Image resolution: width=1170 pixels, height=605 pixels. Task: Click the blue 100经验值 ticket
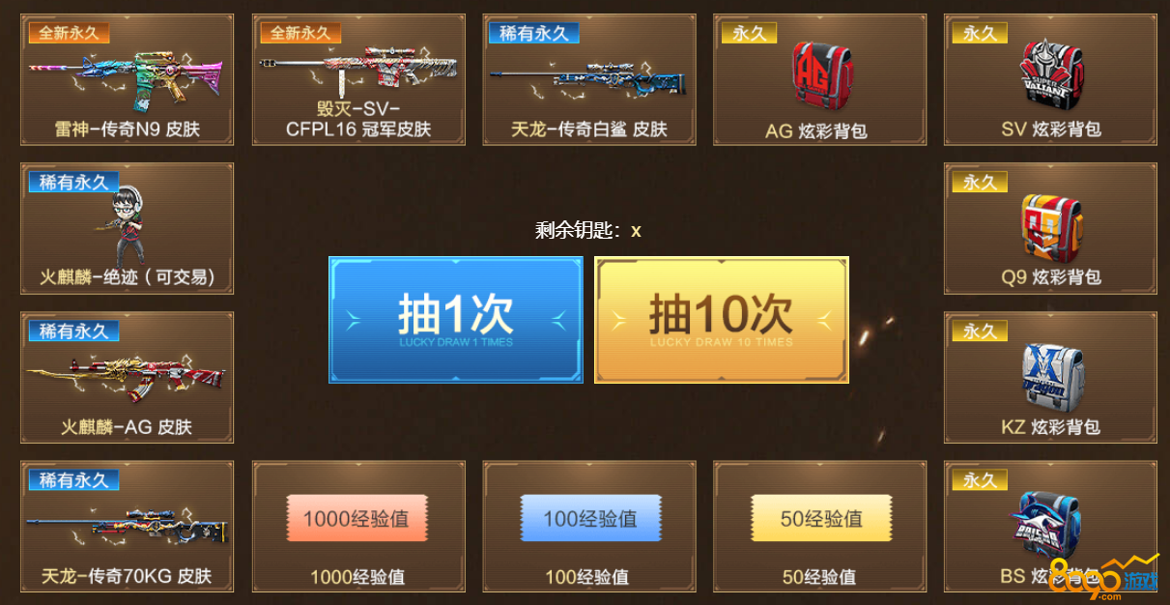[590, 518]
